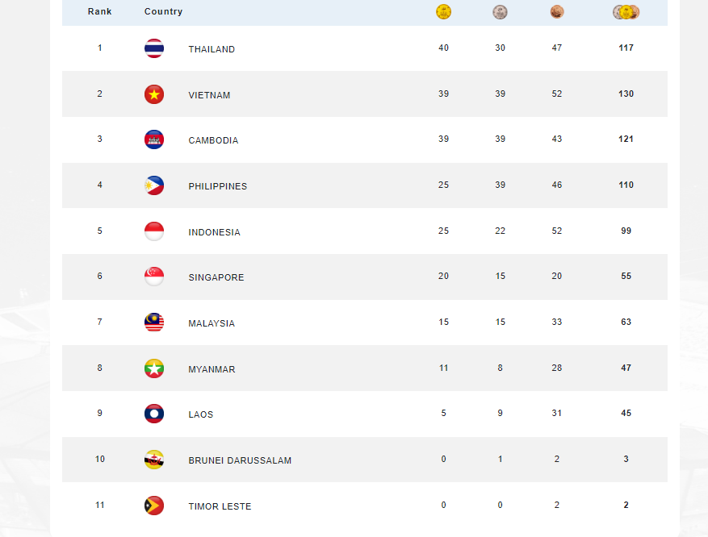Click Vietnam's total of 130 medals
Viewport: 708px width, 537px height.
point(626,94)
